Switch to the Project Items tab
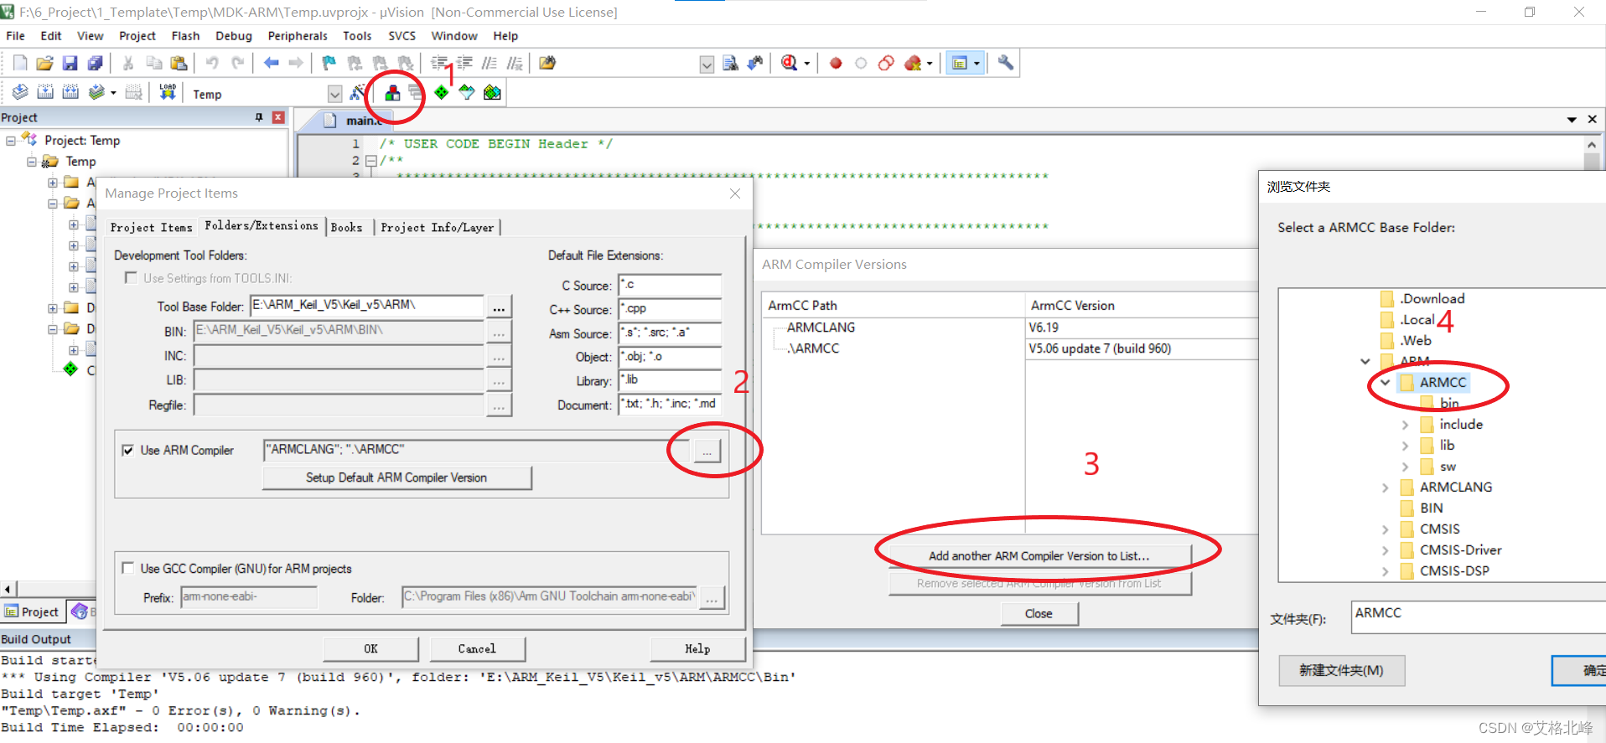This screenshot has height=743, width=1606. 152,227
